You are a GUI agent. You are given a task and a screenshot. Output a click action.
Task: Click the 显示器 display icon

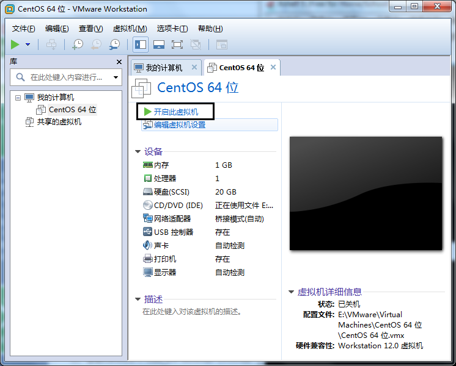pyautogui.click(x=148, y=272)
